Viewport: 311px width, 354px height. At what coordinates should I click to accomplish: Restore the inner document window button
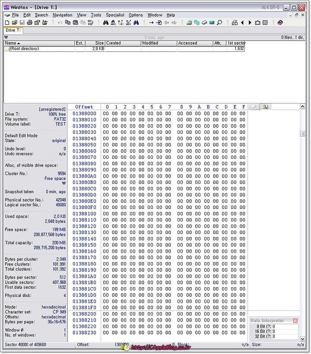point(297,15)
